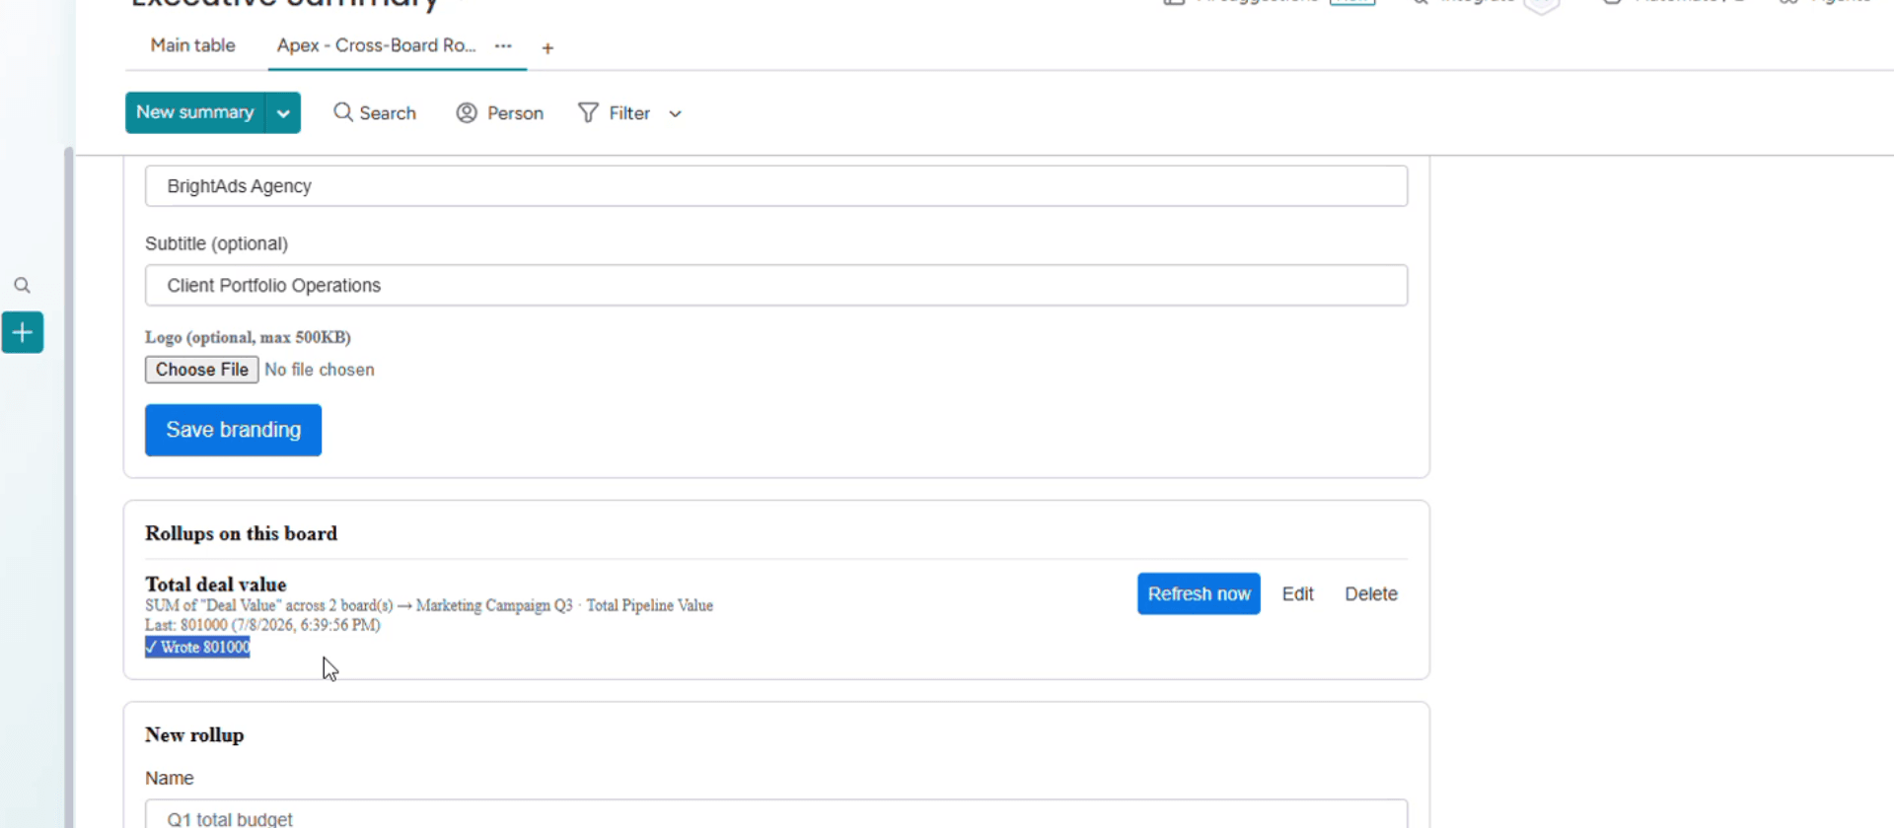Open the Person filter icon

(467, 113)
